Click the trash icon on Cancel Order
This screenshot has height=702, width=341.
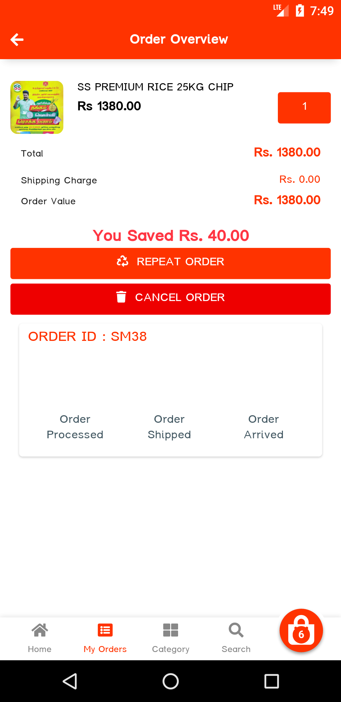(x=121, y=297)
